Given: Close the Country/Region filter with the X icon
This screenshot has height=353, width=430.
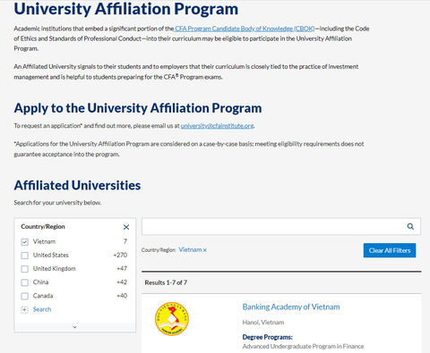Looking at the screenshot, I should point(126,227).
